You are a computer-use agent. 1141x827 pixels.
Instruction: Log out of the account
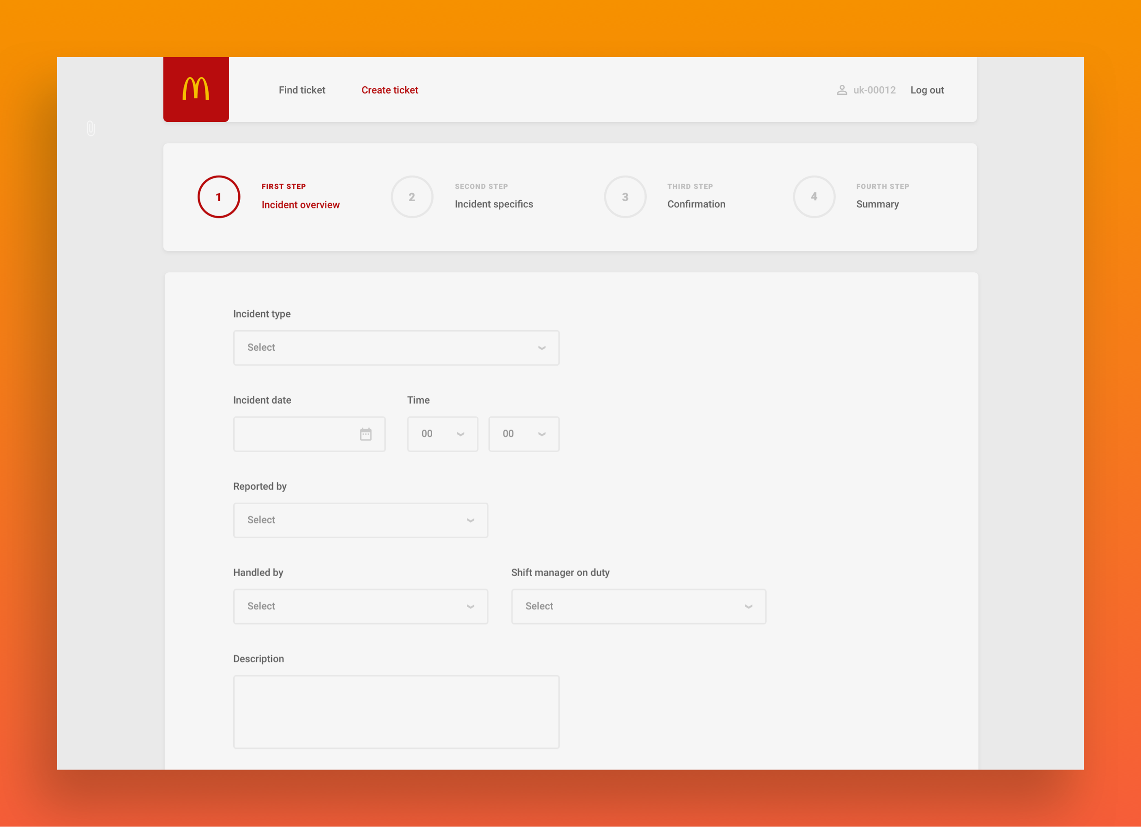pyautogui.click(x=926, y=90)
